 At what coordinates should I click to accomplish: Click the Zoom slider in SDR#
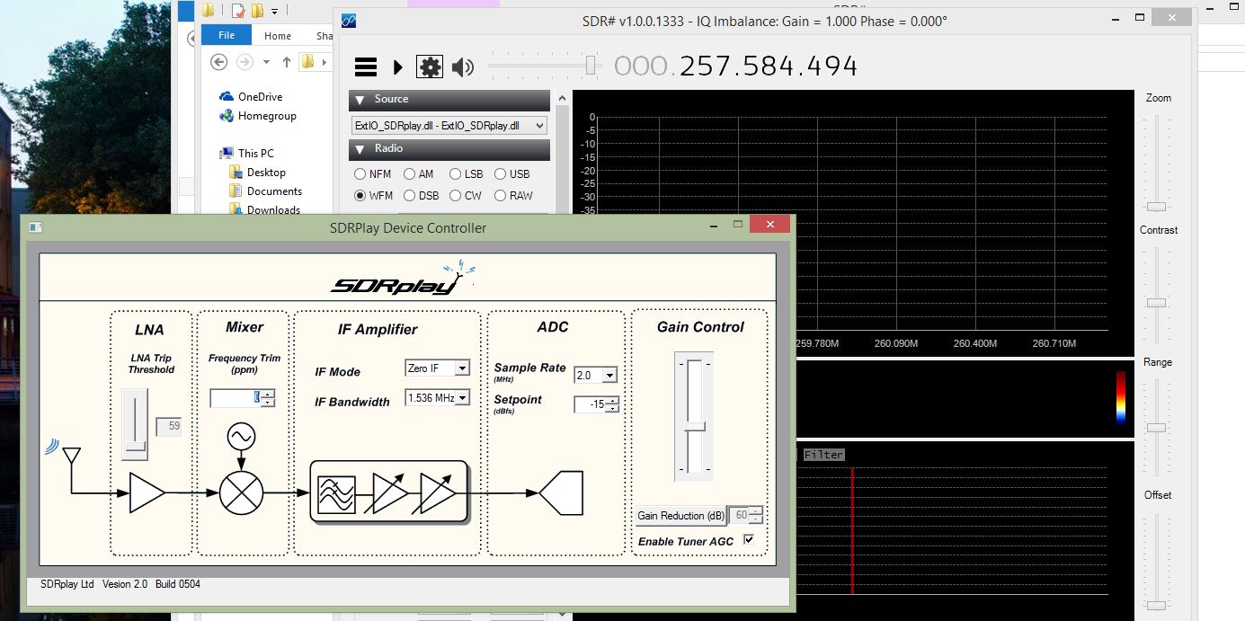(1158, 162)
